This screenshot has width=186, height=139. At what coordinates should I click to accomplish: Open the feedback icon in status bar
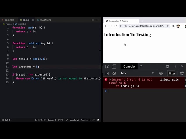[x=94, y=120]
